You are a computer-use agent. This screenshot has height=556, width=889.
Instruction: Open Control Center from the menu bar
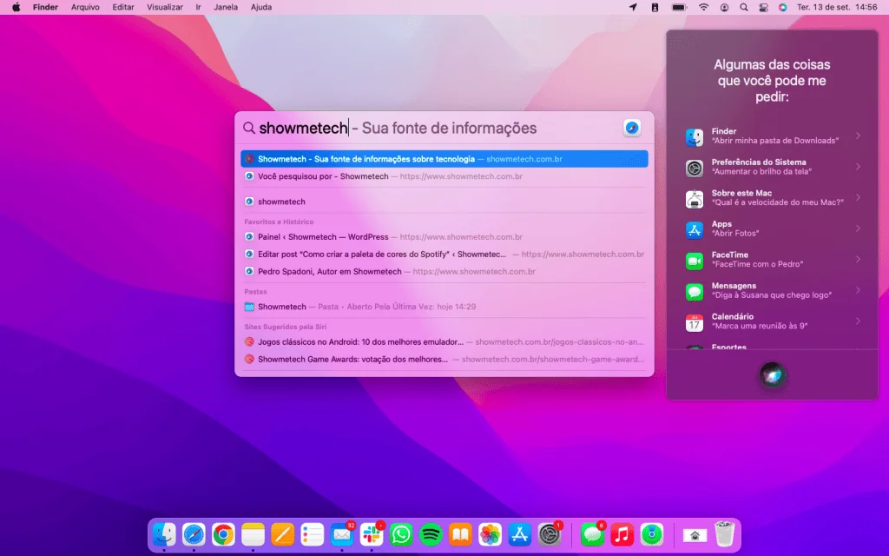[763, 7]
